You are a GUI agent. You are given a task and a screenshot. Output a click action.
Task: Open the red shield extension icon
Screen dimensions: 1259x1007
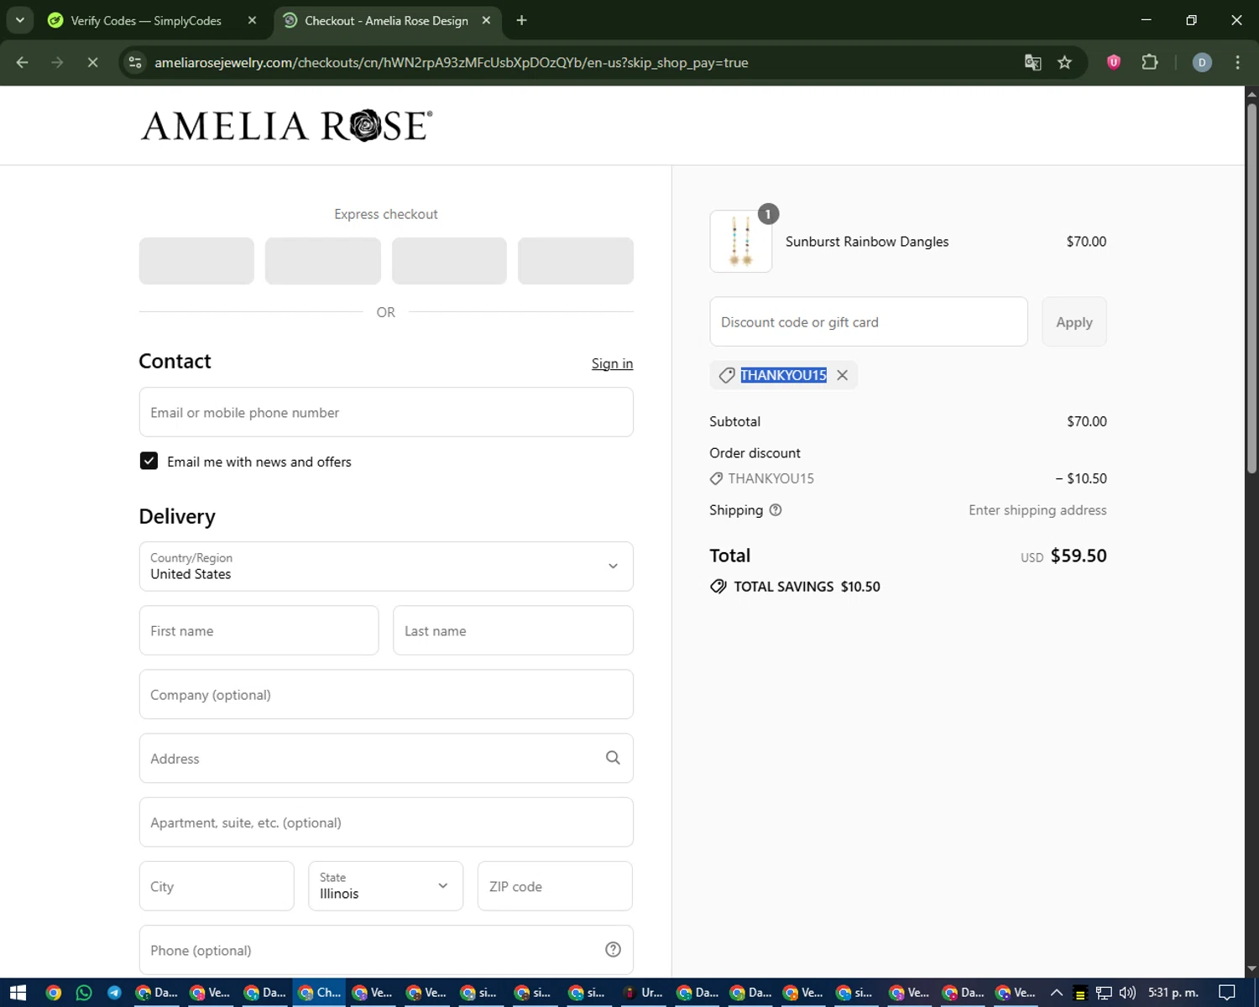tap(1114, 62)
